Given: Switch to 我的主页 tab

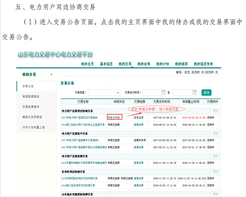Looking at the screenshot, I should pyautogui.click(x=87, y=64).
